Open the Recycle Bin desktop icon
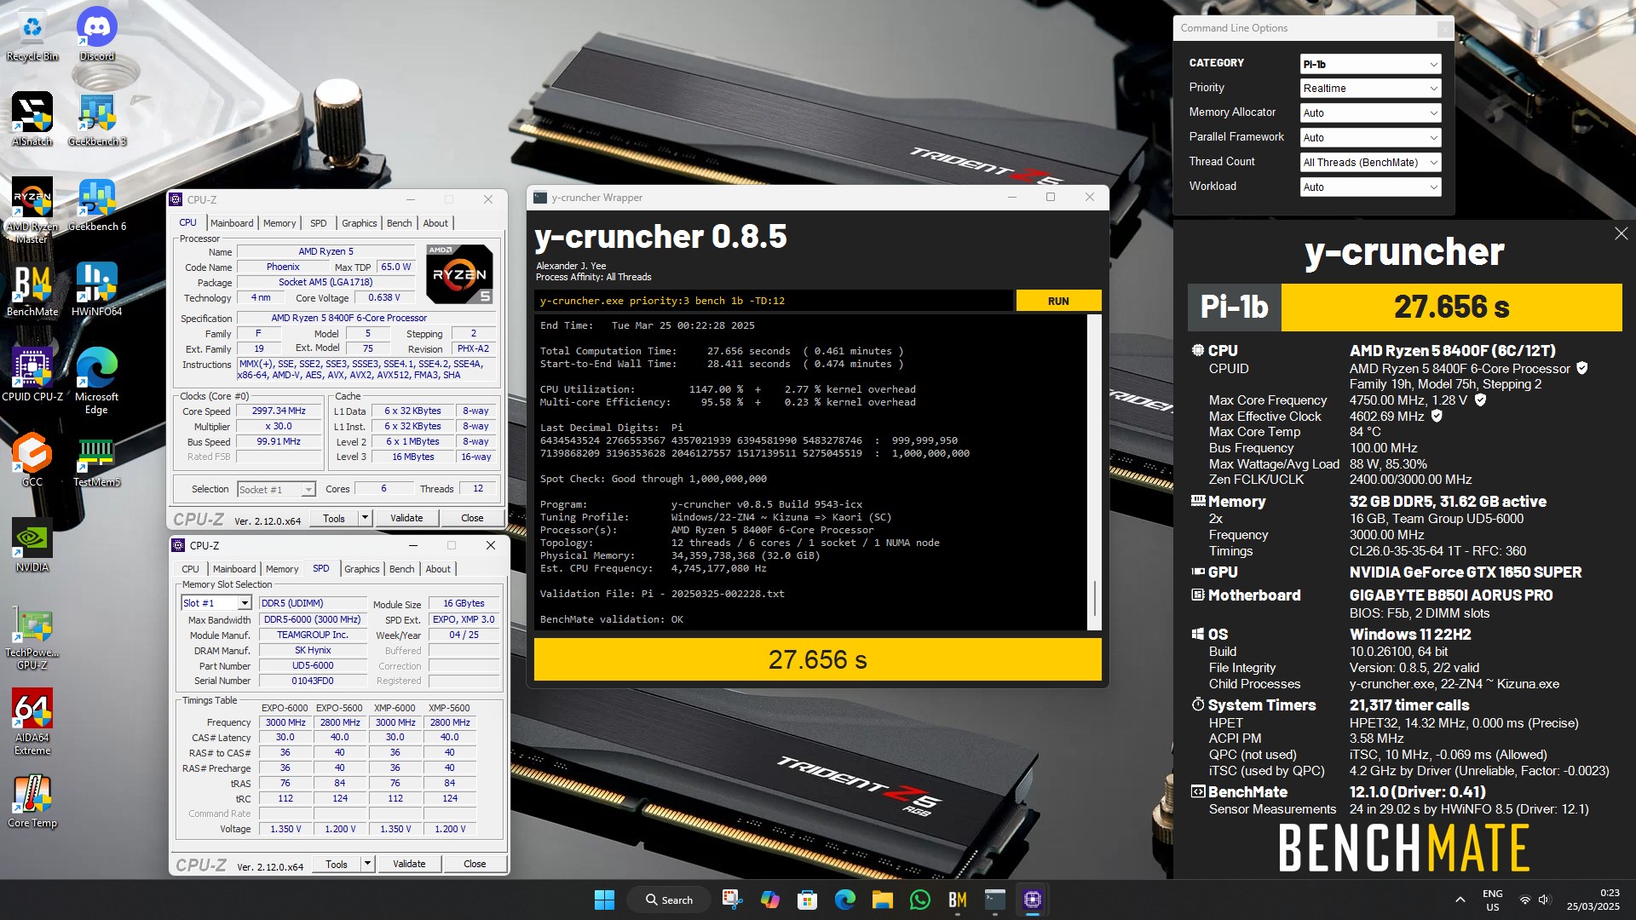The image size is (1636, 920). click(x=32, y=36)
